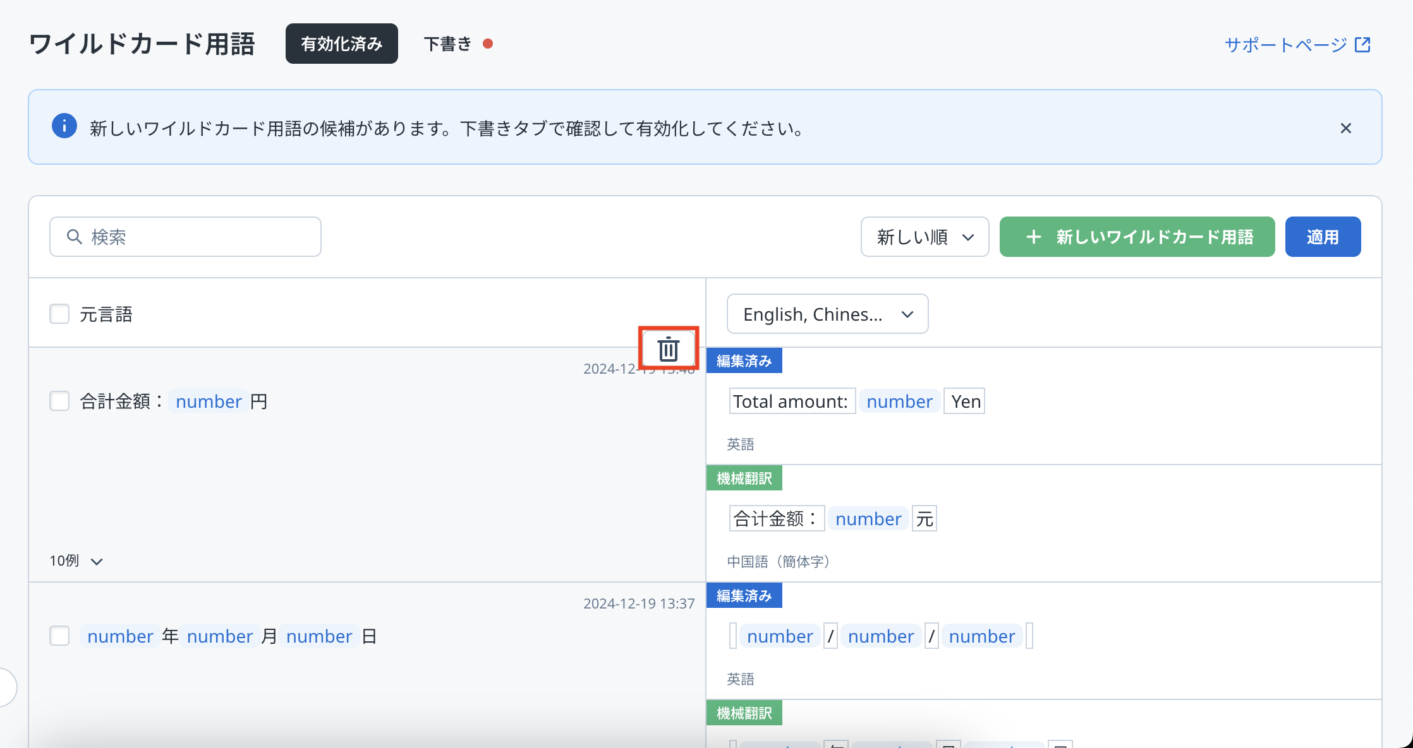Check the 合計金額 number 円 row checkbox
Viewport: 1413px width, 748px height.
59,401
